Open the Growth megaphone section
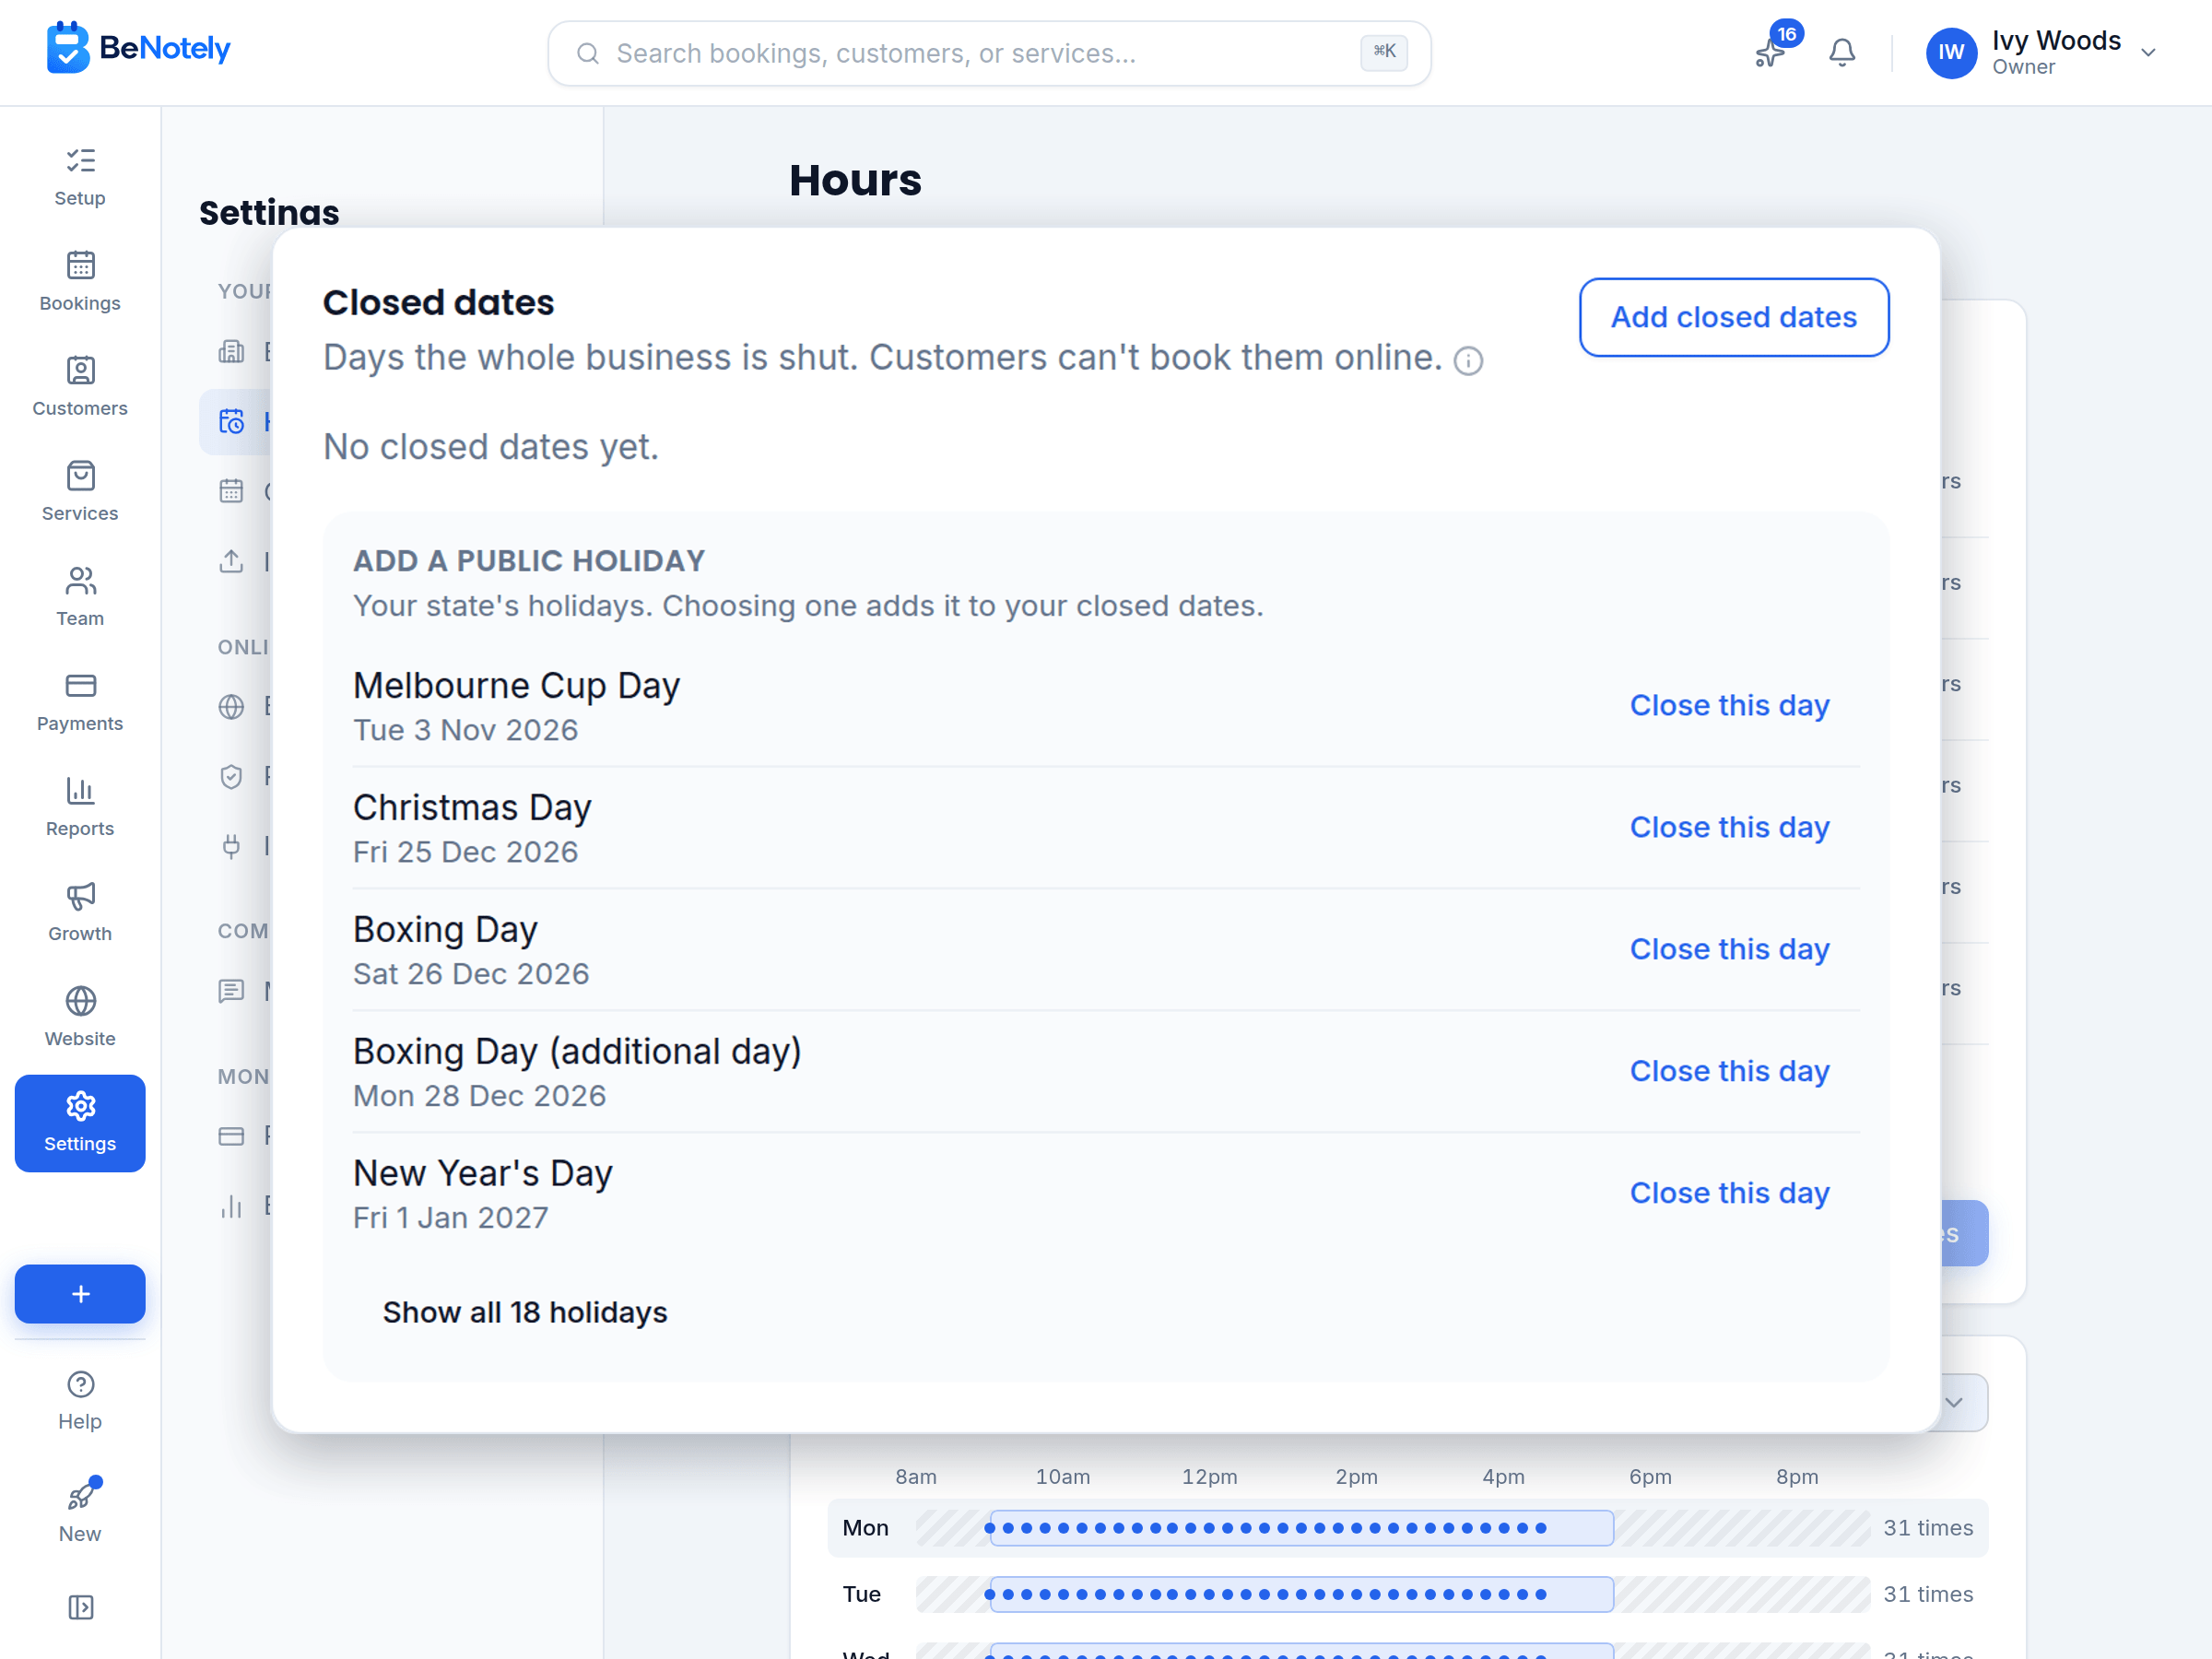This screenshot has width=2212, height=1659. click(x=80, y=911)
